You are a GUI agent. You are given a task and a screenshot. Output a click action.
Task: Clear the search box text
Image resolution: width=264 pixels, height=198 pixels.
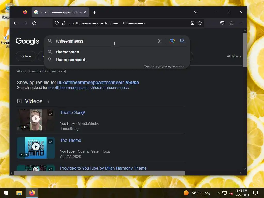tap(159, 41)
